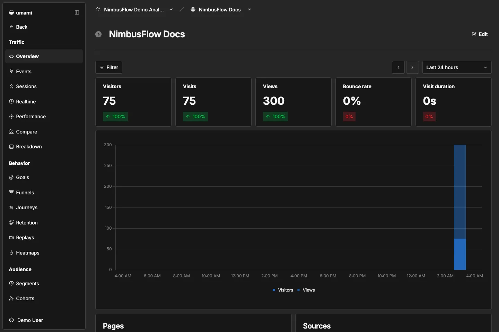The height and width of the screenshot is (332, 499).
Task: Click the Performance gauge icon
Action: (x=11, y=117)
